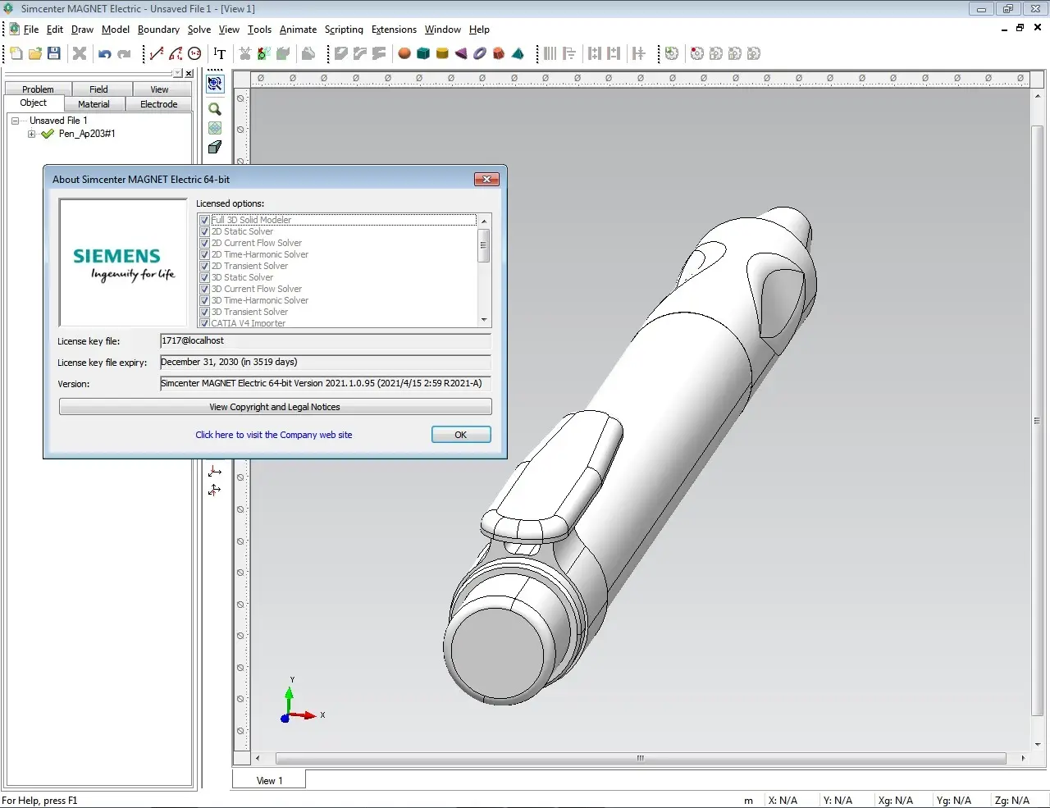Expand the Pen_Ap203#1 tree node
This screenshot has height=808, width=1050.
click(31, 134)
